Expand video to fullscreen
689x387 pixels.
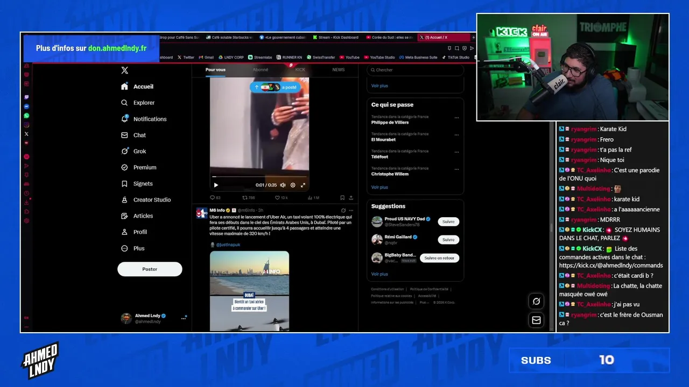(303, 185)
